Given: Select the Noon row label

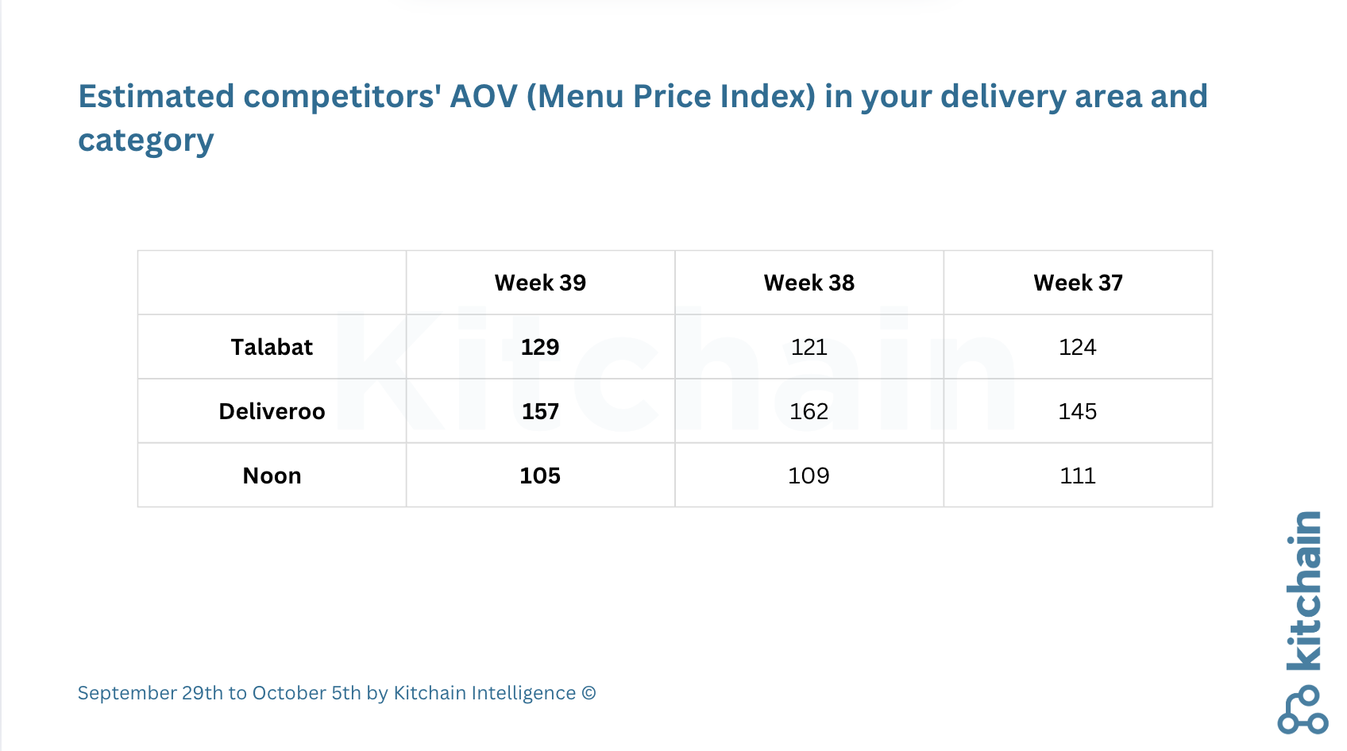Looking at the screenshot, I should point(272,476).
